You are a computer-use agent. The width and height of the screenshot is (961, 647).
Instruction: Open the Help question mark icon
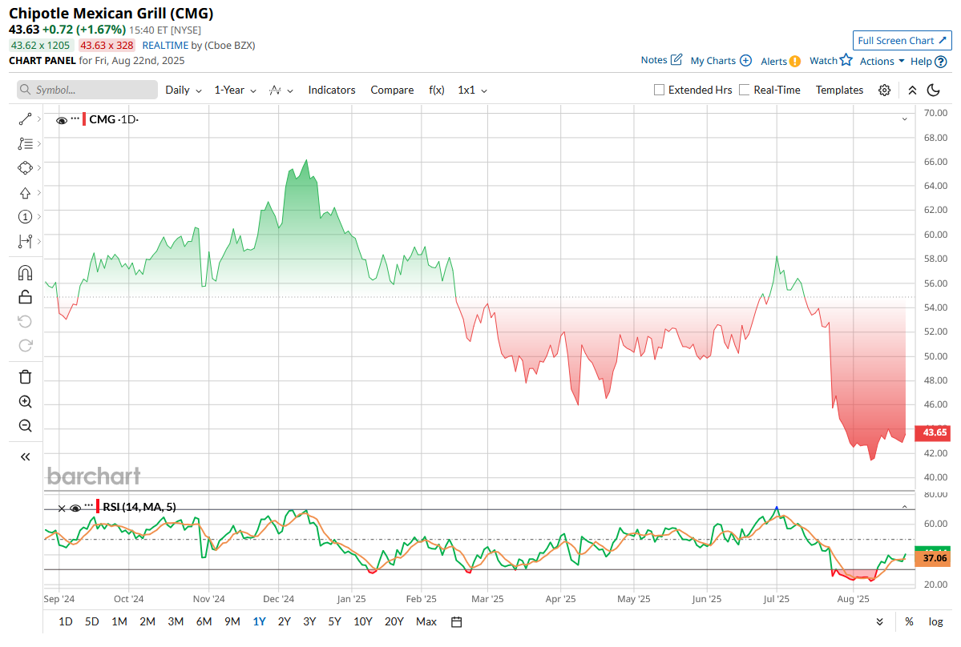point(941,61)
